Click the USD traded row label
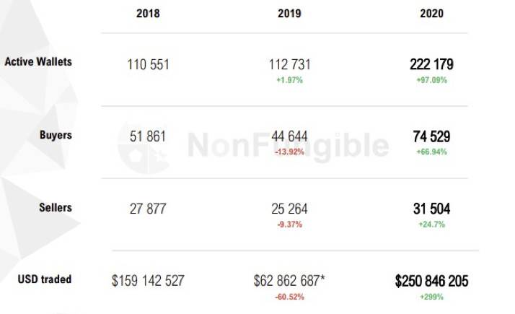The width and height of the screenshot is (515, 314). (x=45, y=279)
